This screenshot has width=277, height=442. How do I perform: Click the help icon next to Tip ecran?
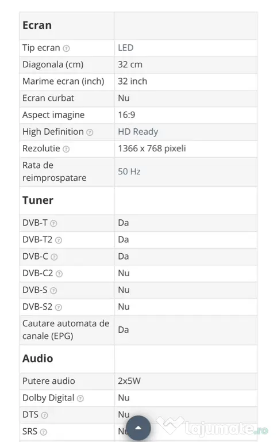click(66, 48)
